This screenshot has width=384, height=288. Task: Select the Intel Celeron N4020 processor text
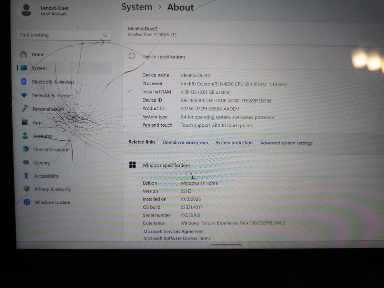click(x=234, y=84)
